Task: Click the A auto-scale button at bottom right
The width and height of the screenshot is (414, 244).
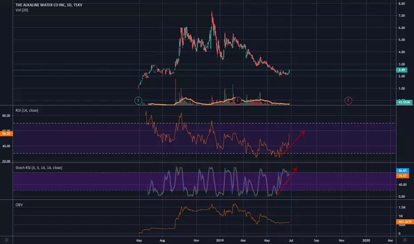Action: 405,240
